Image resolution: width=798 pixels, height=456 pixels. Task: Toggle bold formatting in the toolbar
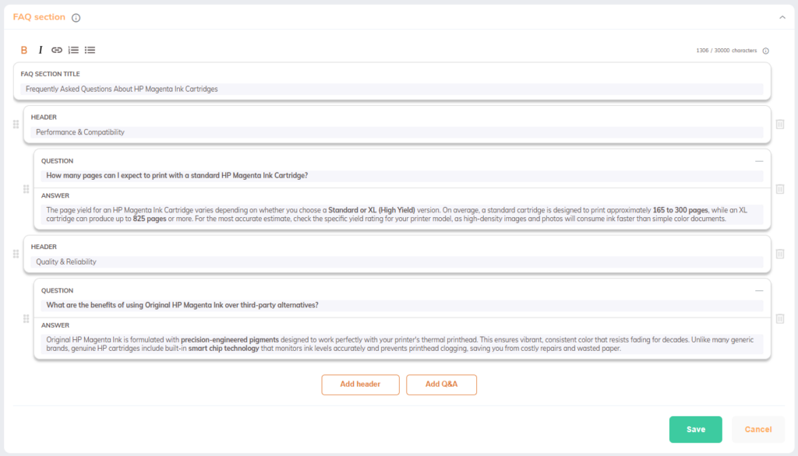pos(24,50)
